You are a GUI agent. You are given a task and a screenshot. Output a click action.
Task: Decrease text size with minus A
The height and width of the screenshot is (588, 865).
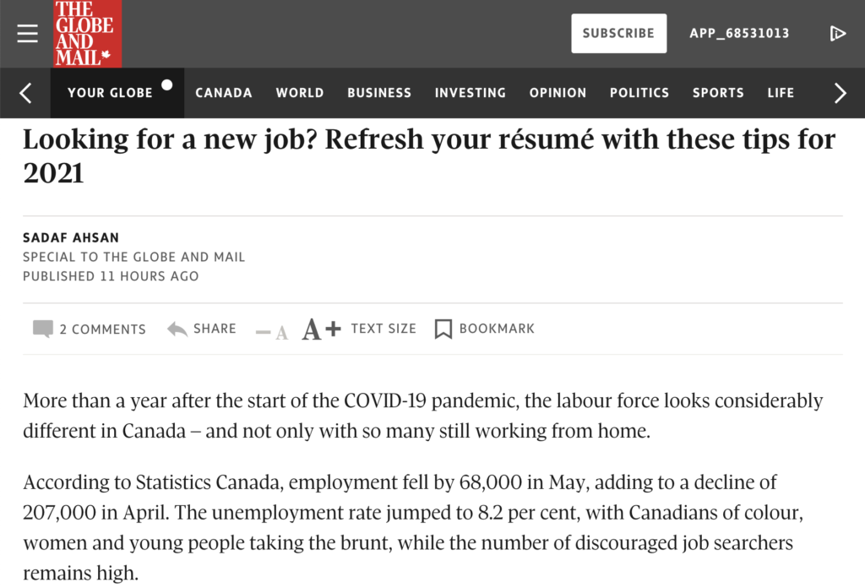coord(272,331)
